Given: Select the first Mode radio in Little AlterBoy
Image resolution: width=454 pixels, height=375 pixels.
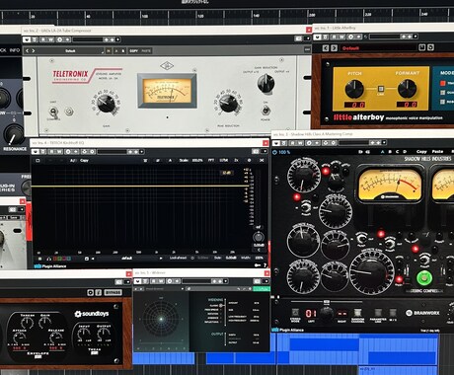Looking at the screenshot, I should coord(443,83).
